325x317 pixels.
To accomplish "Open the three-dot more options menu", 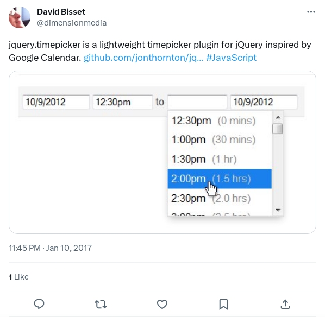I will [311, 12].
